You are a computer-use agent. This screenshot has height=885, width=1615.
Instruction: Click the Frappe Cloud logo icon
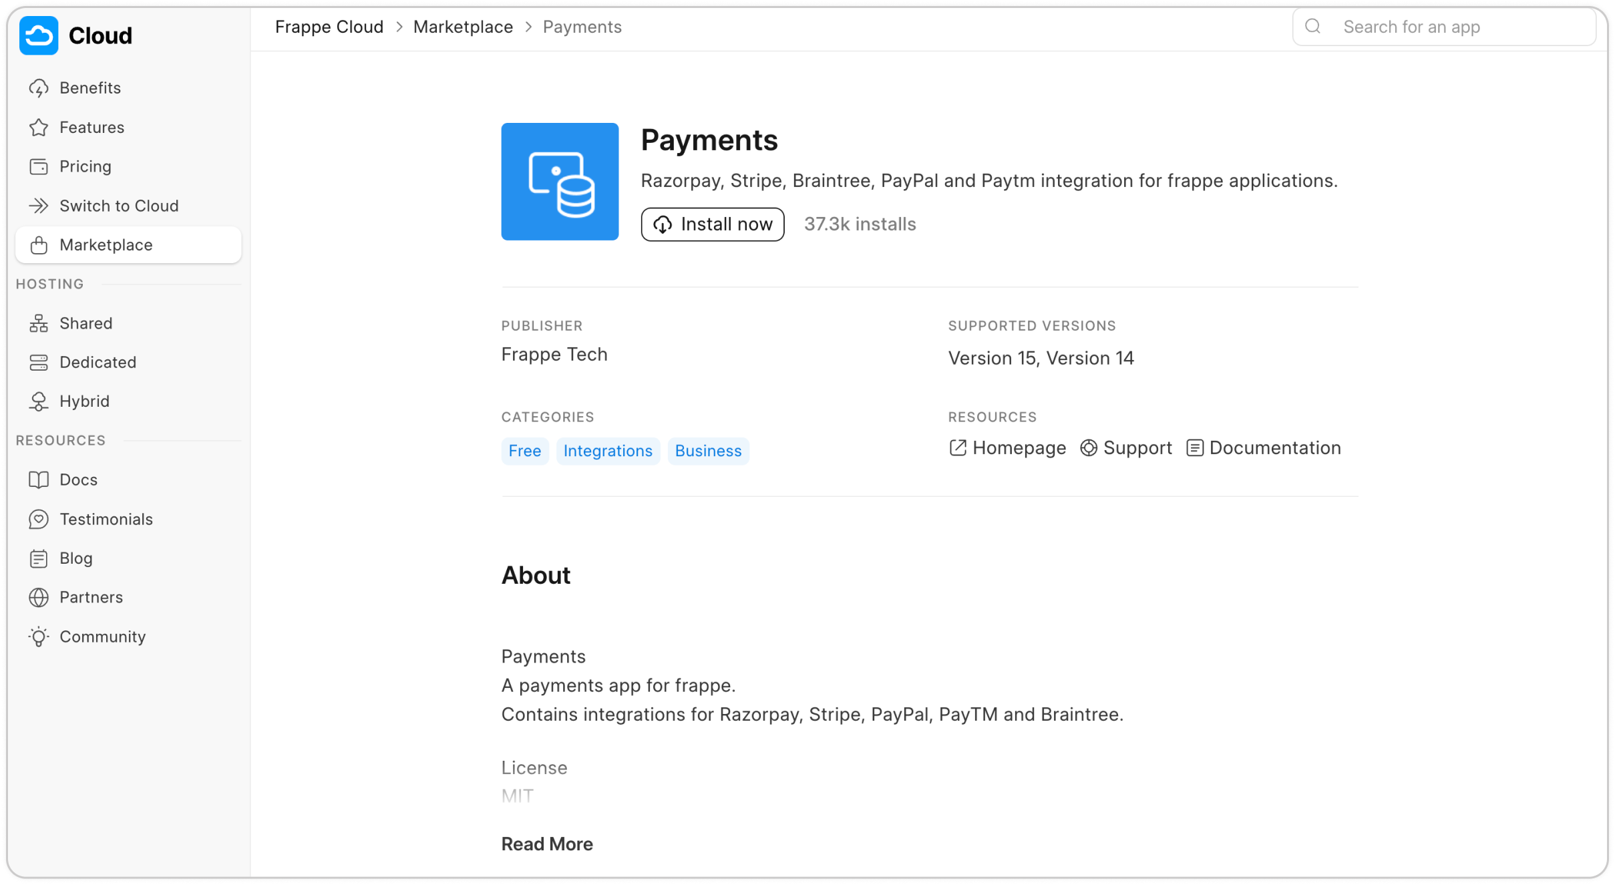pos(39,35)
